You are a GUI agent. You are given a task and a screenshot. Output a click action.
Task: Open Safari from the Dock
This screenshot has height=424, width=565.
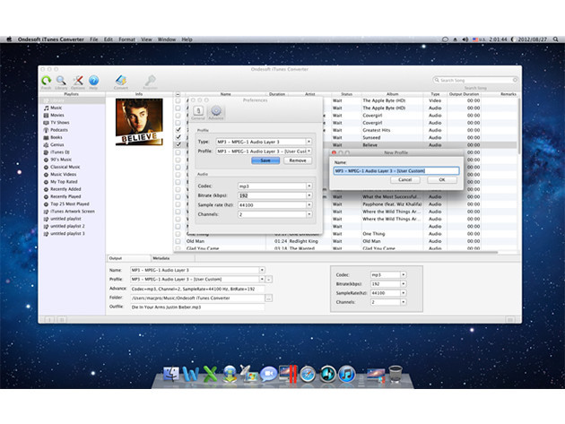click(x=308, y=374)
